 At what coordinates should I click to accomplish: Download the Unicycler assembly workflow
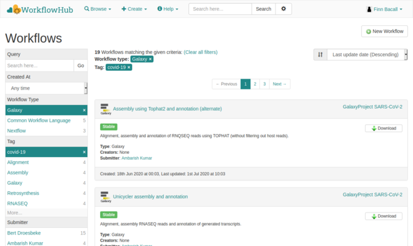383,216
